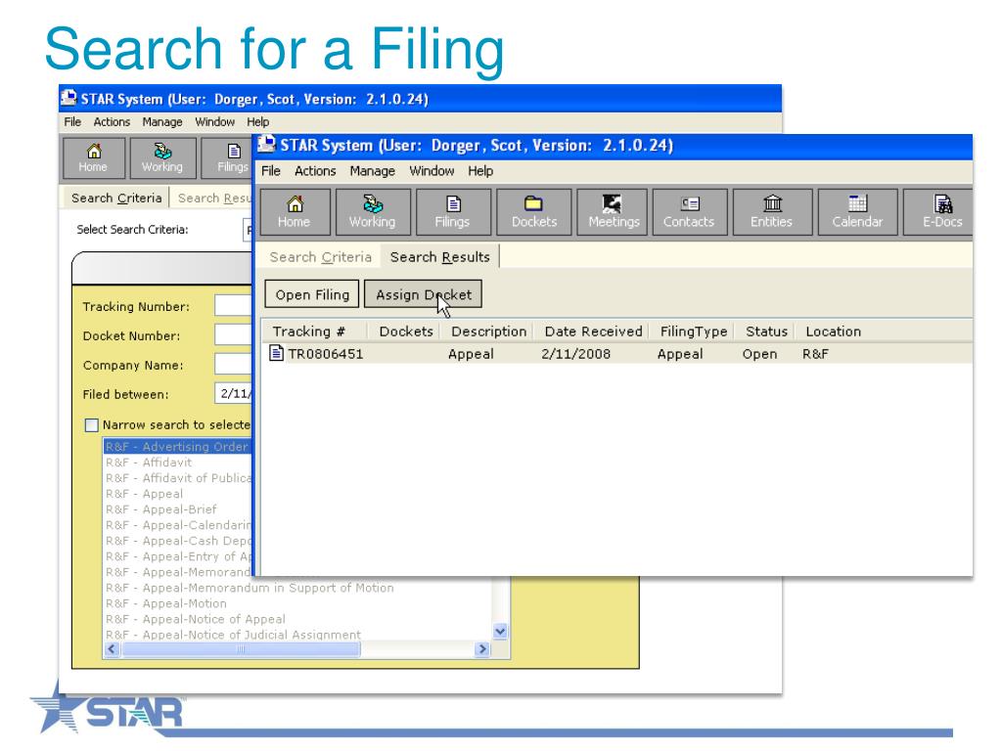Open the File menu in the front window
Screen dimensions: 1002x751
tap(271, 171)
